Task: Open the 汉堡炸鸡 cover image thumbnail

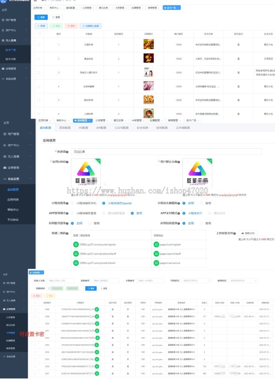Action: [x=148, y=45]
